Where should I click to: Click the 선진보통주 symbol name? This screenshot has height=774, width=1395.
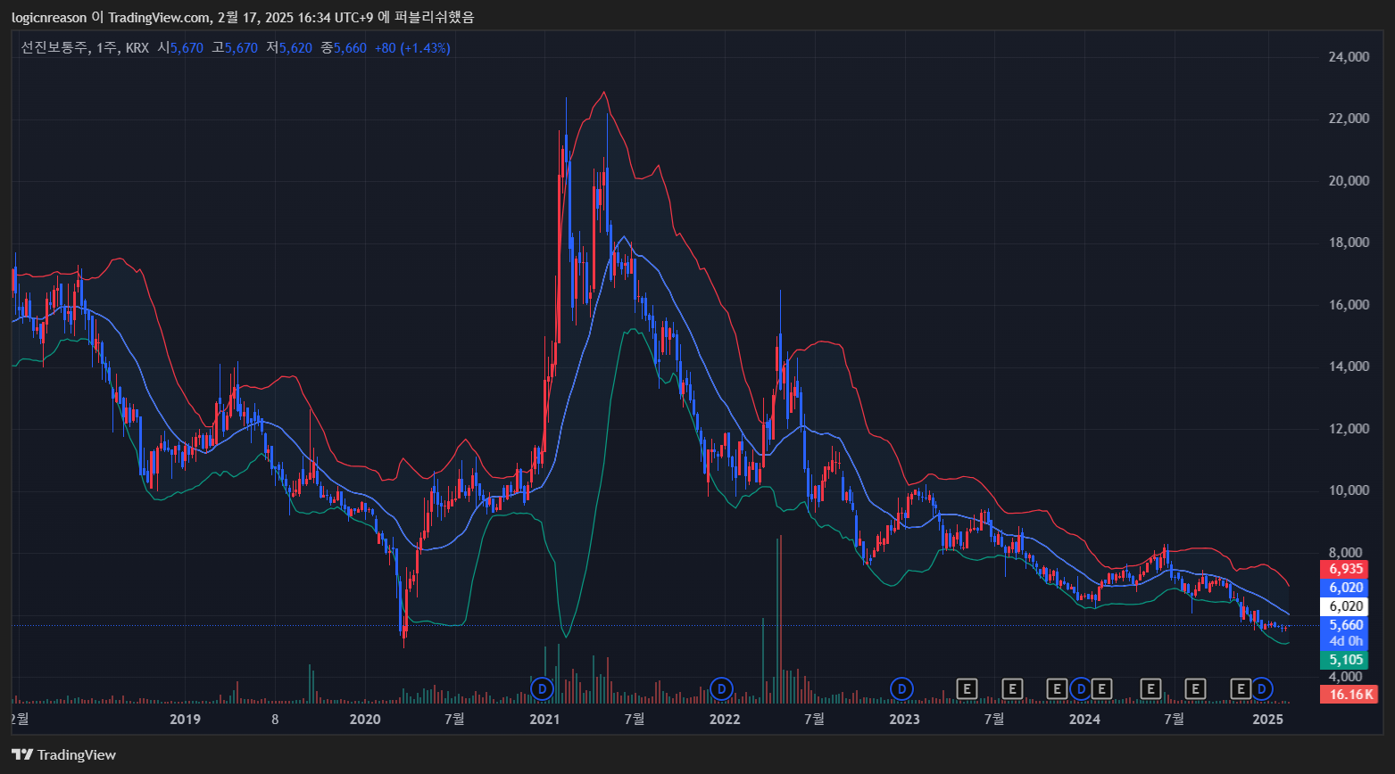[x=55, y=47]
